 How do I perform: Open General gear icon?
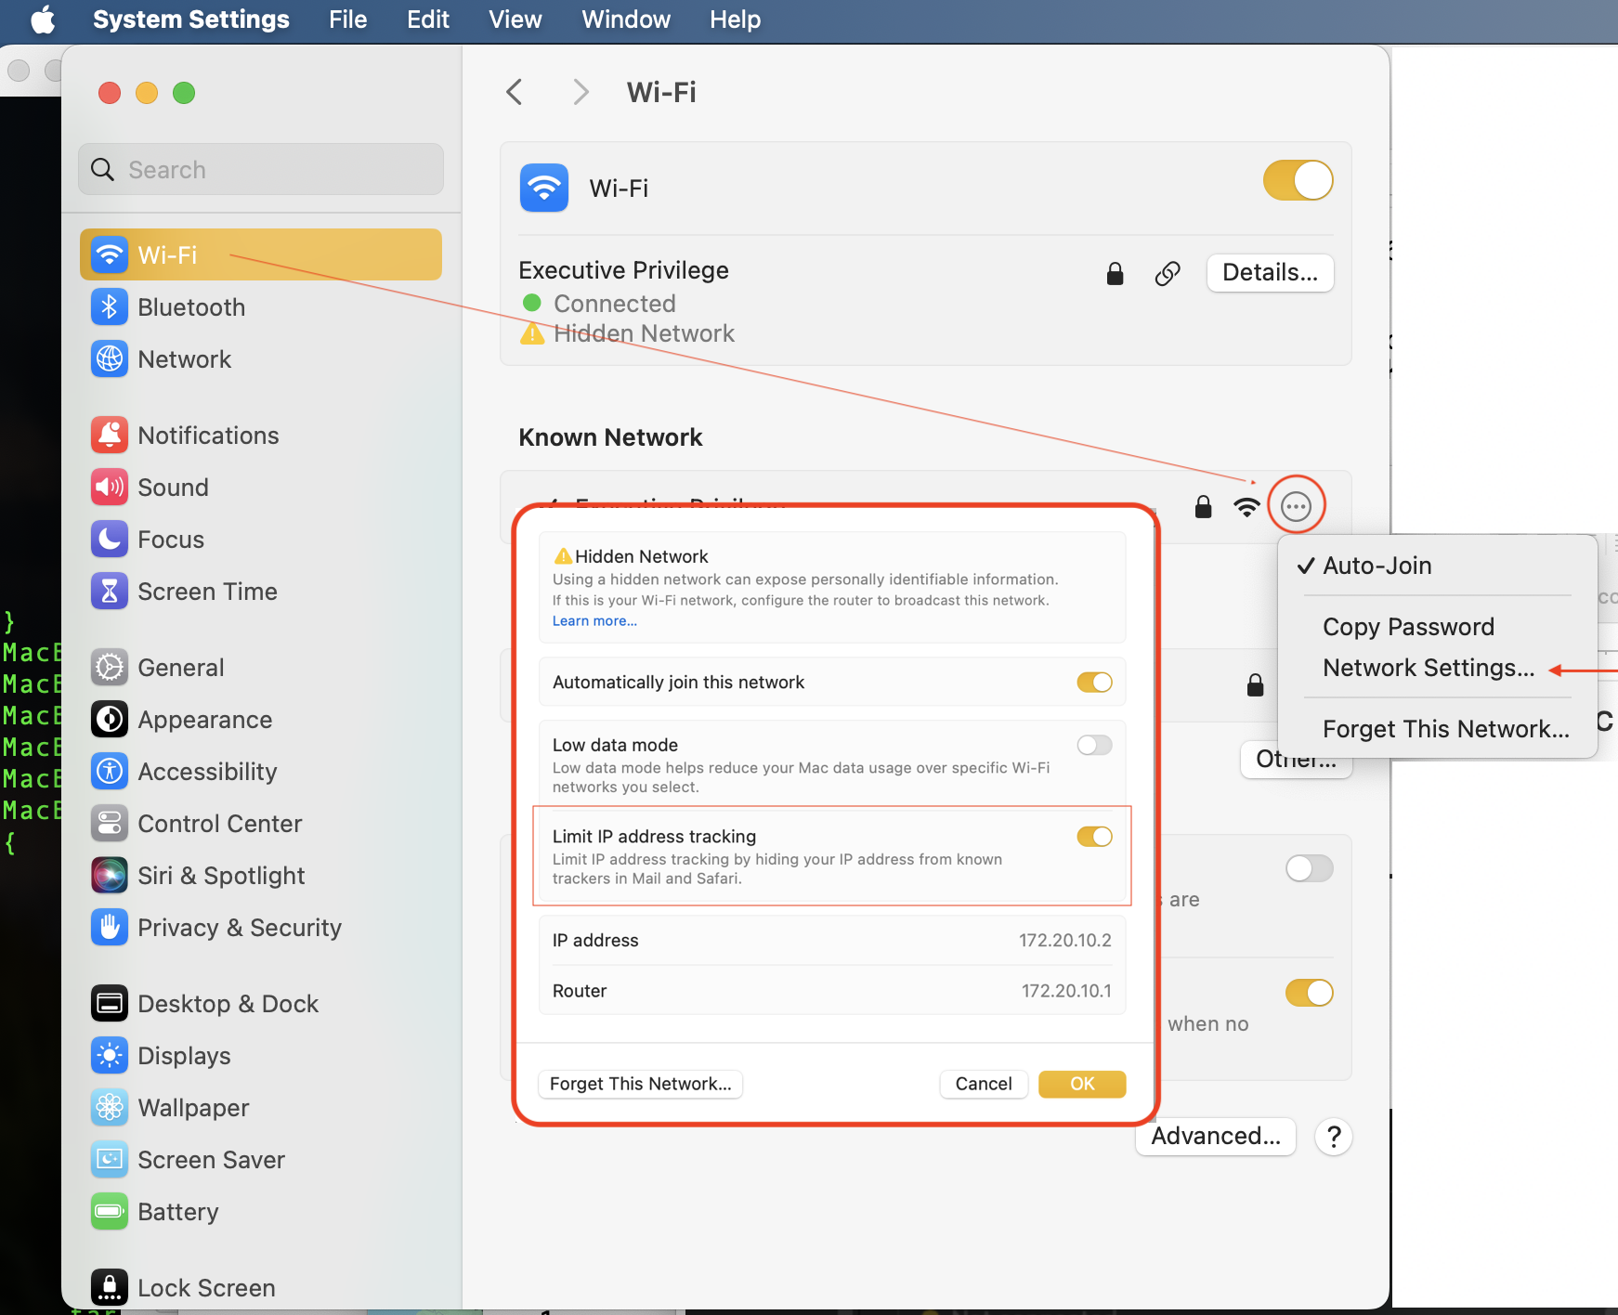110,667
